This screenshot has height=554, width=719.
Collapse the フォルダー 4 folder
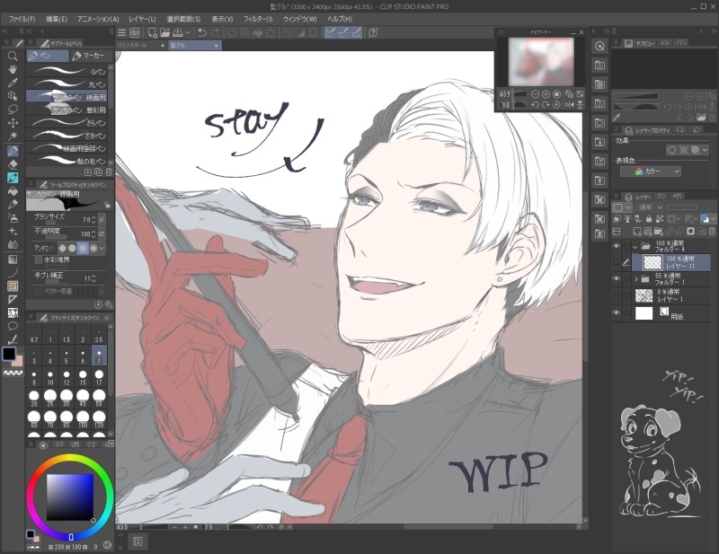[x=635, y=246]
